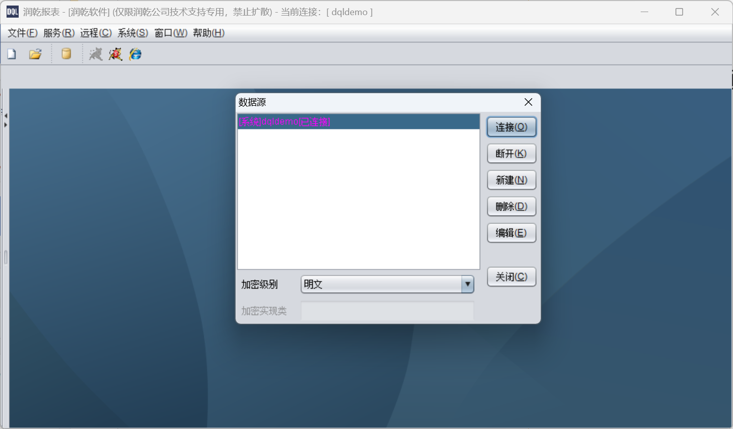The width and height of the screenshot is (733, 429).
Task: Close the 润乾报表 main window
Action: [715, 12]
